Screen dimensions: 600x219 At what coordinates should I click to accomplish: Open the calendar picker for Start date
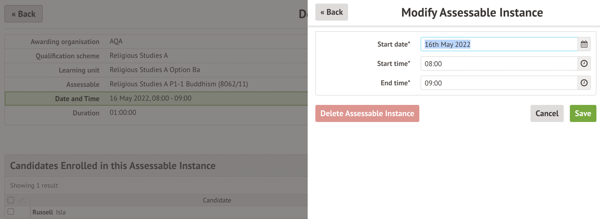[x=584, y=44]
